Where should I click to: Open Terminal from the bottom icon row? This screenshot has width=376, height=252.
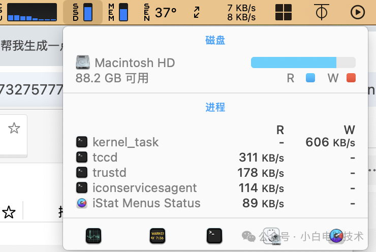coord(214,236)
